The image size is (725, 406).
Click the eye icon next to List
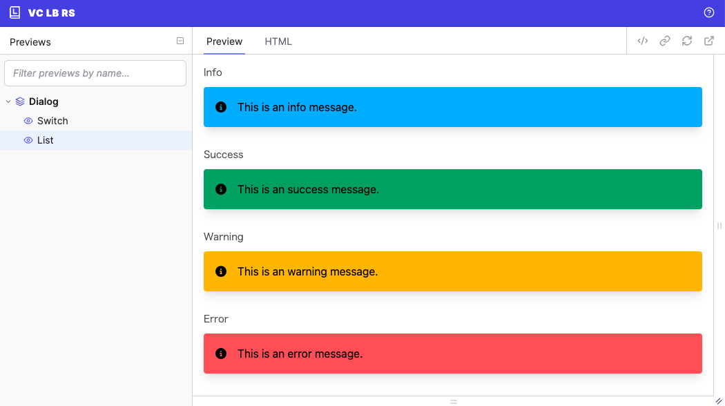pyautogui.click(x=27, y=140)
